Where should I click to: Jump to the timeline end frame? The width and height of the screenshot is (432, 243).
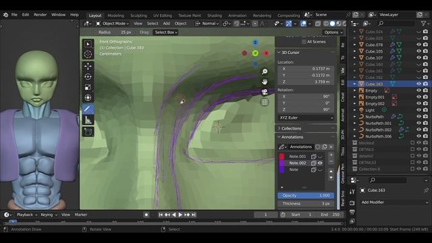click(194, 215)
